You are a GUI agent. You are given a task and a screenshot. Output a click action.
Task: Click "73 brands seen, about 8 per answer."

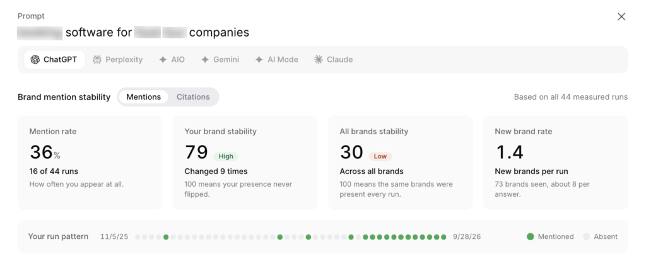coord(542,189)
